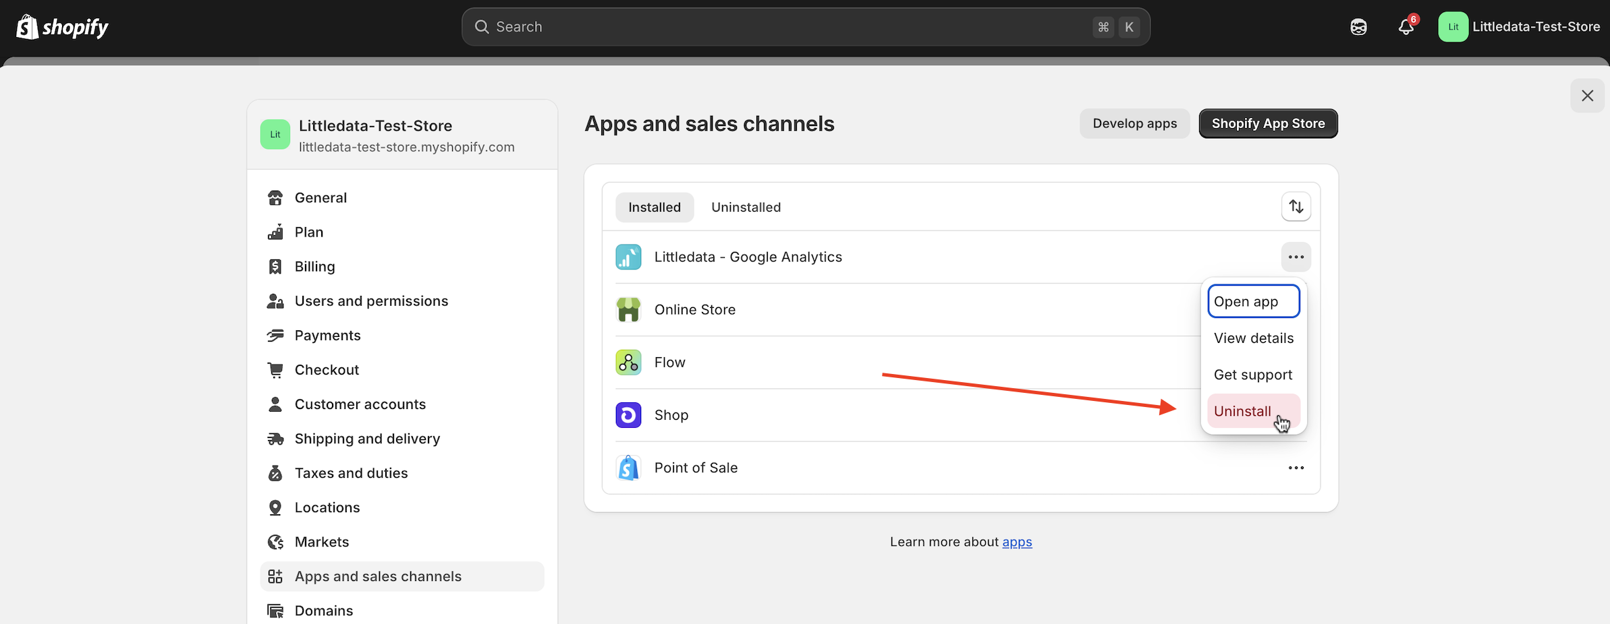The image size is (1610, 624).
Task: Click the Apps and sales channels heading
Action: (x=709, y=124)
